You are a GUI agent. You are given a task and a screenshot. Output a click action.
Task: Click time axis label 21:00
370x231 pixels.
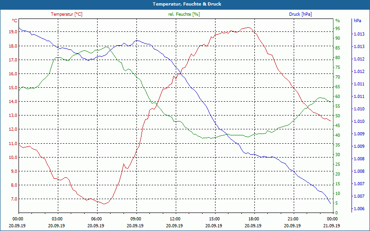pyautogui.click(x=293, y=219)
